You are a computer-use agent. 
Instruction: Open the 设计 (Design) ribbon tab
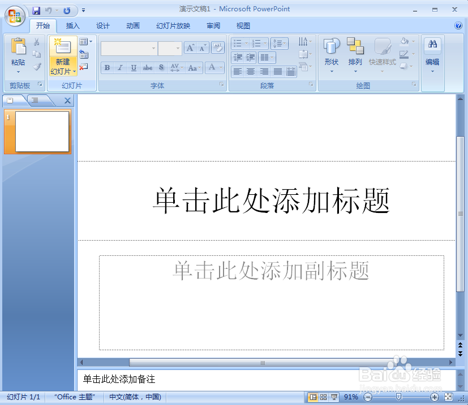click(102, 25)
